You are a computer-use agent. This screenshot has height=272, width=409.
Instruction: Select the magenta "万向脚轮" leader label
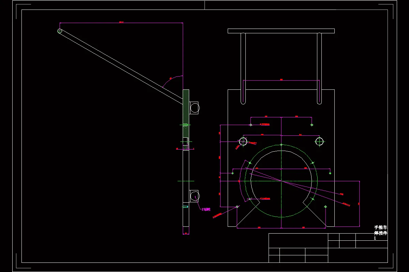click(206, 210)
